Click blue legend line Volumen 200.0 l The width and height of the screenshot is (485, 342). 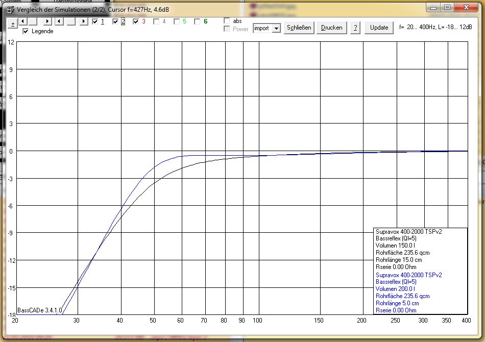point(395,289)
